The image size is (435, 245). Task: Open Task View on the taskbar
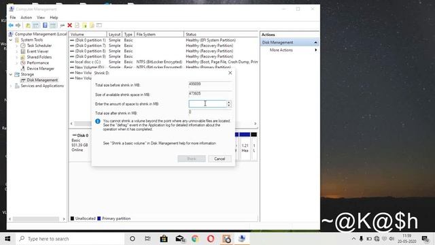click(x=148, y=239)
